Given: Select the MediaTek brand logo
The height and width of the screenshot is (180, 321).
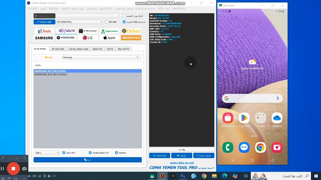Looking at the screenshot, I should click(x=131, y=38).
